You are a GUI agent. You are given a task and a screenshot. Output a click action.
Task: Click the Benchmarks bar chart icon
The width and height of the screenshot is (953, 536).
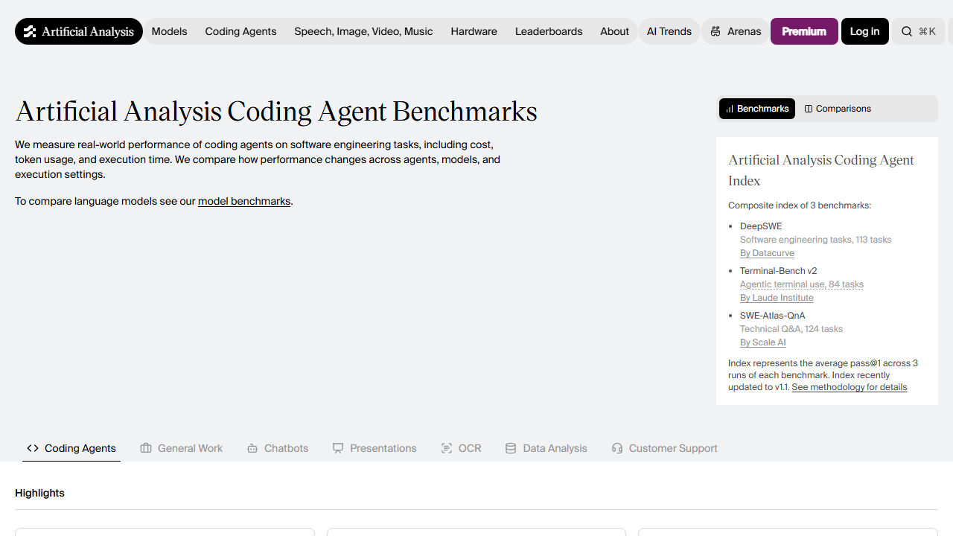(x=730, y=109)
